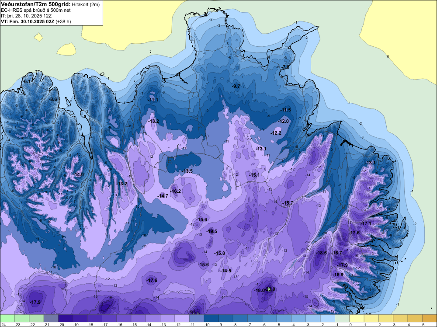Click the -9.7 temperature label
Viewport: 437px width, 327px height.
(236, 86)
